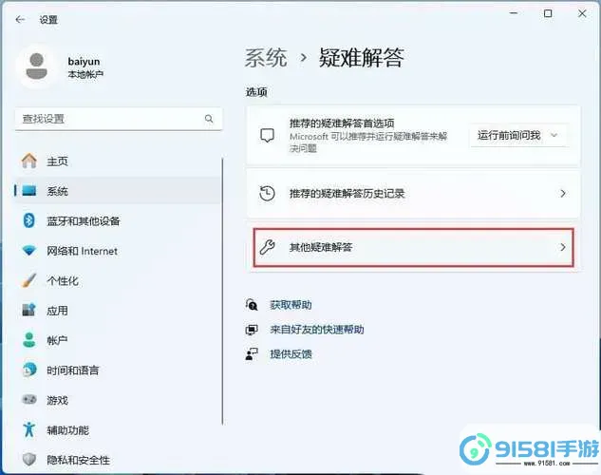
Task: Select 应用 in the sidebar
Action: (x=57, y=311)
